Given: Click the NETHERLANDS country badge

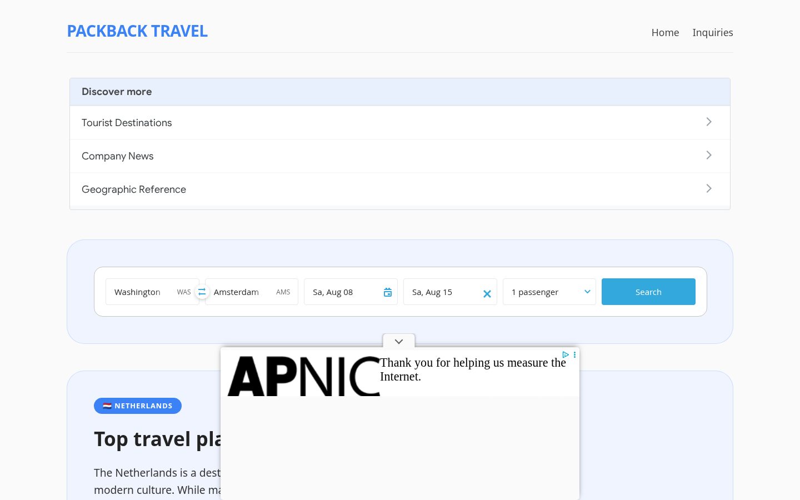Looking at the screenshot, I should (x=138, y=406).
